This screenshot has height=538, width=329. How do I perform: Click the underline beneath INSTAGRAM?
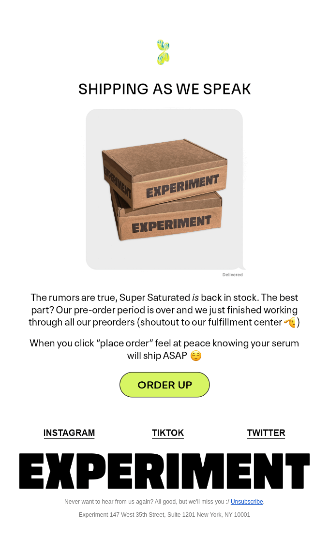69,437
